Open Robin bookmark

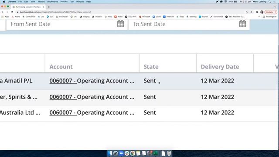119,17
